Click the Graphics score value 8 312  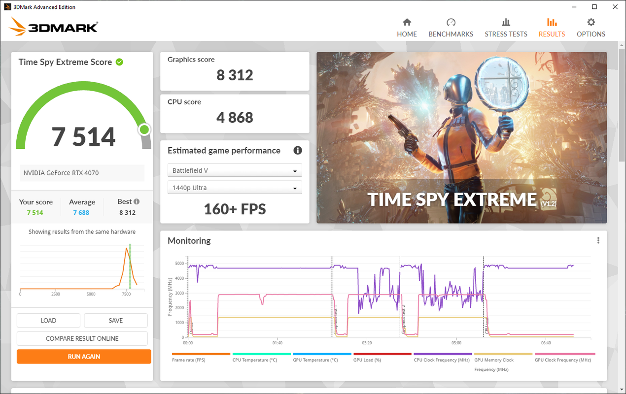tap(235, 75)
